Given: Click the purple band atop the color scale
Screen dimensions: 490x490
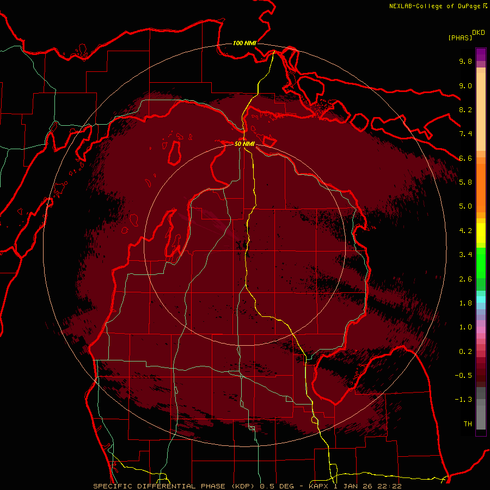Looking at the screenshot, I should tap(481, 54).
